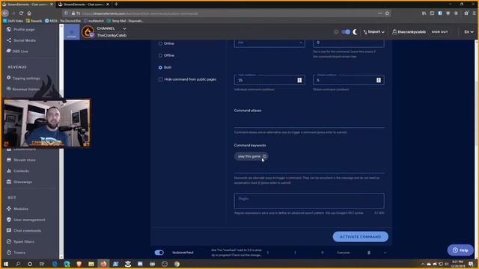Open Profile page in sidebar
The width and height of the screenshot is (479, 269).
click(x=21, y=30)
